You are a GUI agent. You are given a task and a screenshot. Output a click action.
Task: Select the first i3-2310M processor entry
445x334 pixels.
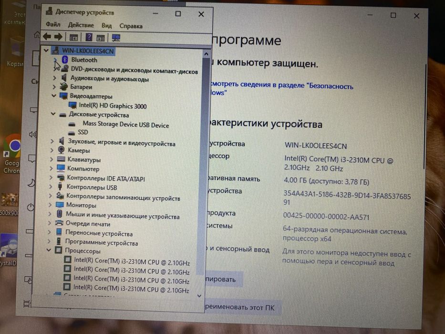tap(132, 261)
